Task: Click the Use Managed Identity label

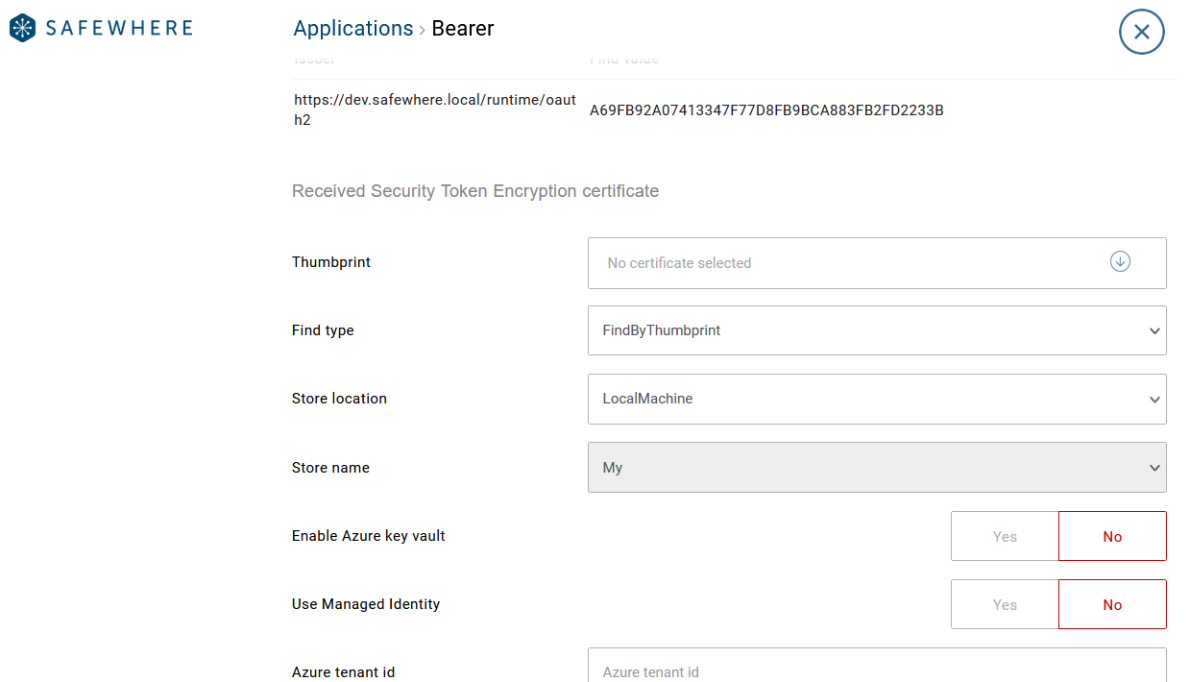Action: (x=366, y=604)
